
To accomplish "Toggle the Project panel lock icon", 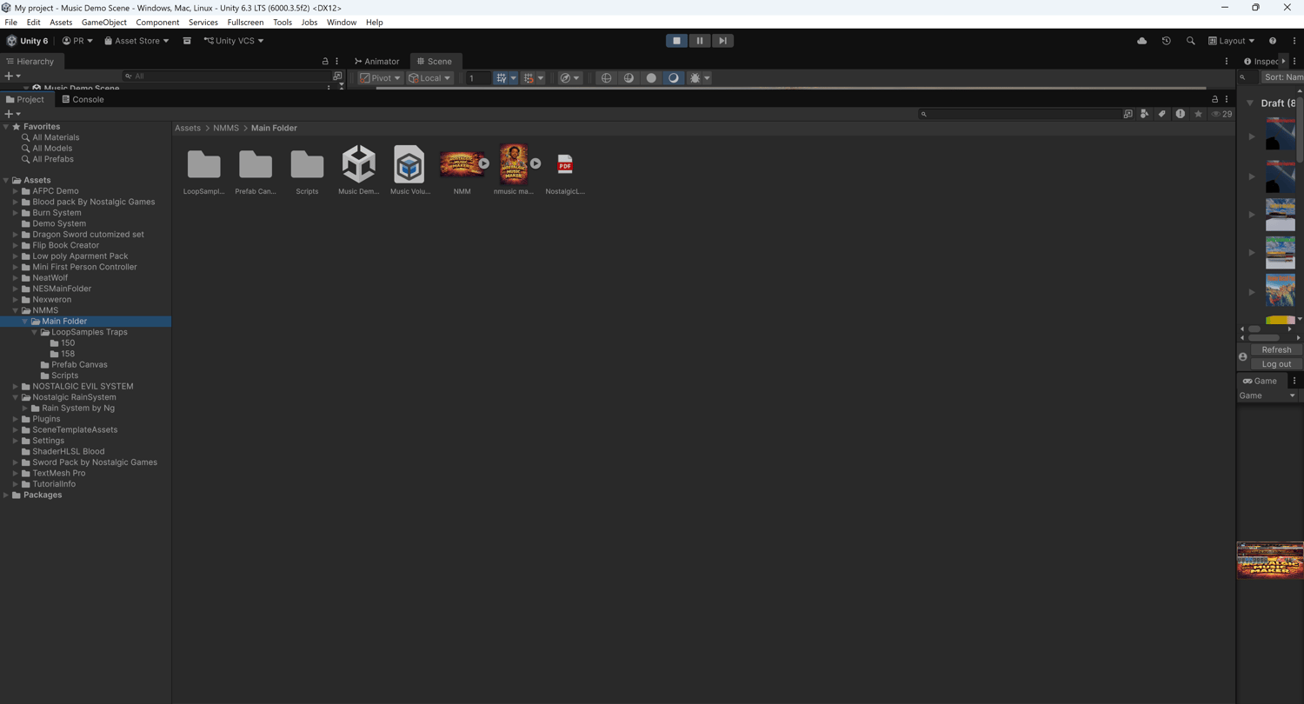I will pos(1214,99).
